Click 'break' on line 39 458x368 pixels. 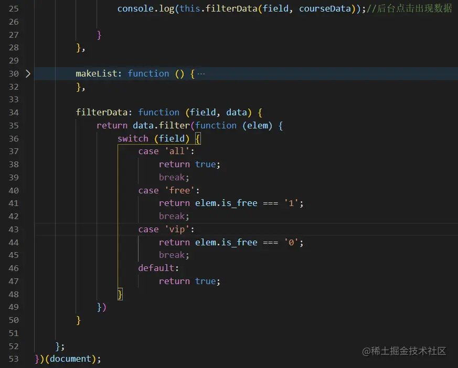pos(172,177)
